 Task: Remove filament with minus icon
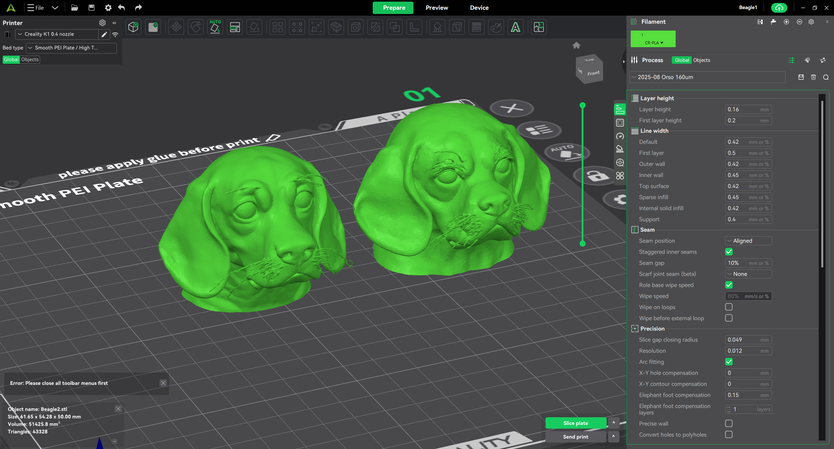pos(799,22)
